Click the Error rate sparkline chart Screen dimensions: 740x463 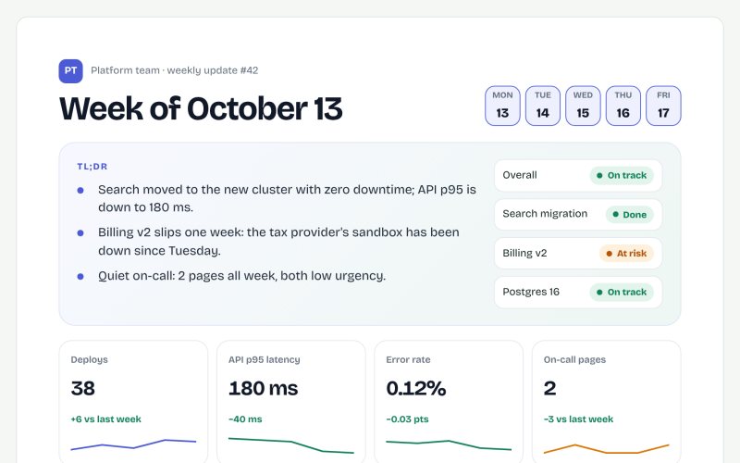click(x=449, y=445)
